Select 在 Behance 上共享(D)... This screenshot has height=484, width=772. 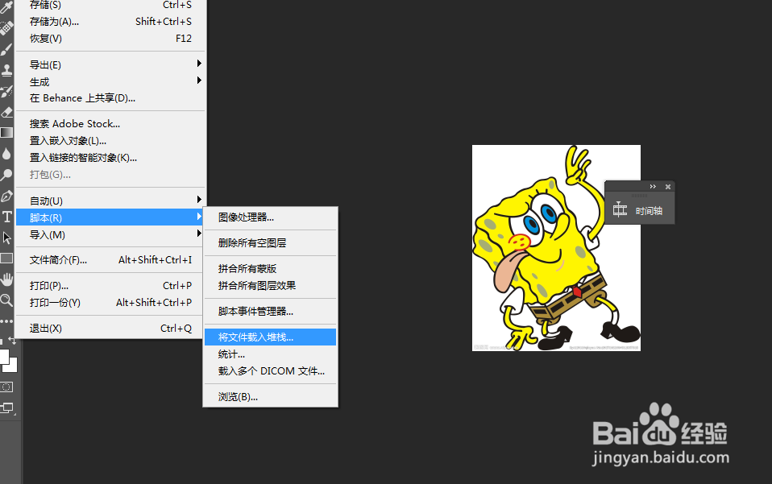(x=110, y=98)
